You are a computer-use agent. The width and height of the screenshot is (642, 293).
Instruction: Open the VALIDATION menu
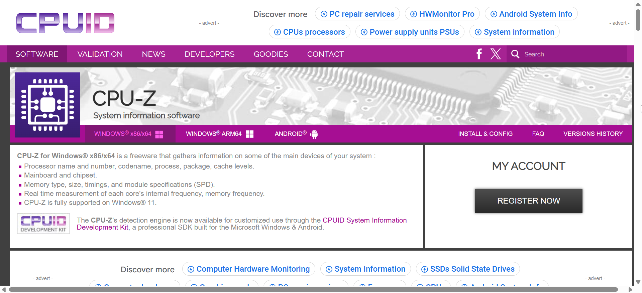pos(100,54)
